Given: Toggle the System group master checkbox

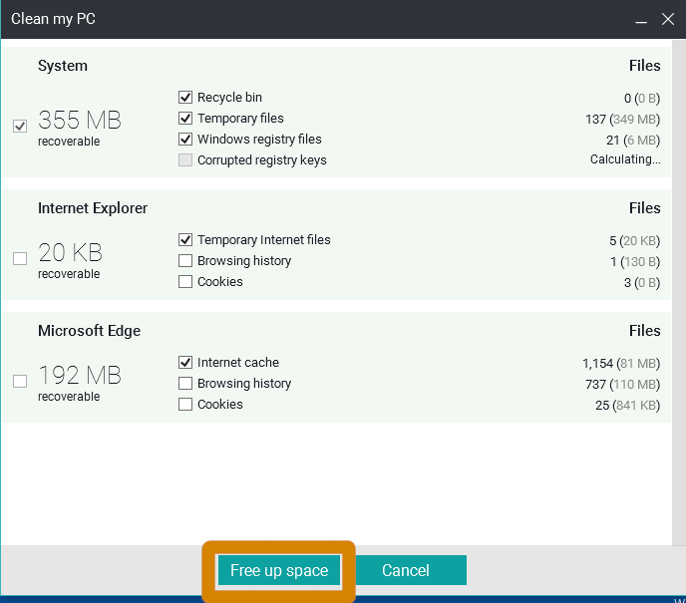Looking at the screenshot, I should [20, 126].
